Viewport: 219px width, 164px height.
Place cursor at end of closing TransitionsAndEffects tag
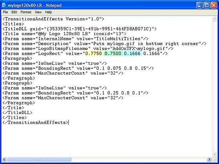tap(68, 123)
